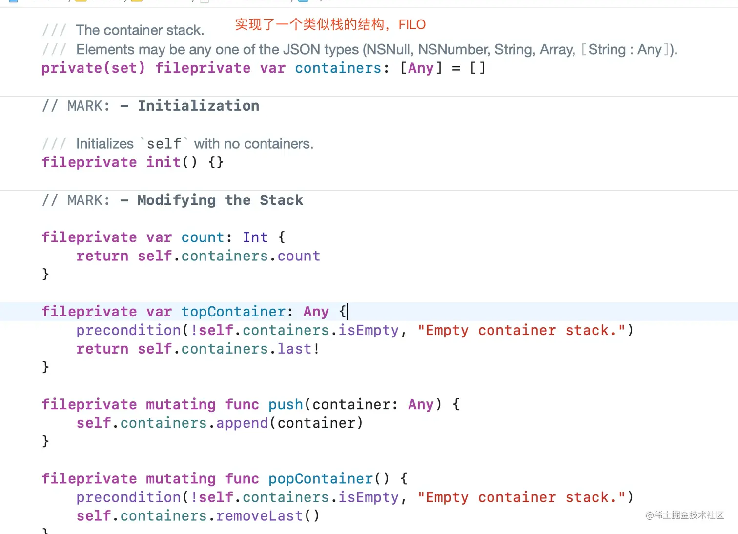
Task: Click the "MARK: - Modifying the Stack" comment
Action: [173, 200]
